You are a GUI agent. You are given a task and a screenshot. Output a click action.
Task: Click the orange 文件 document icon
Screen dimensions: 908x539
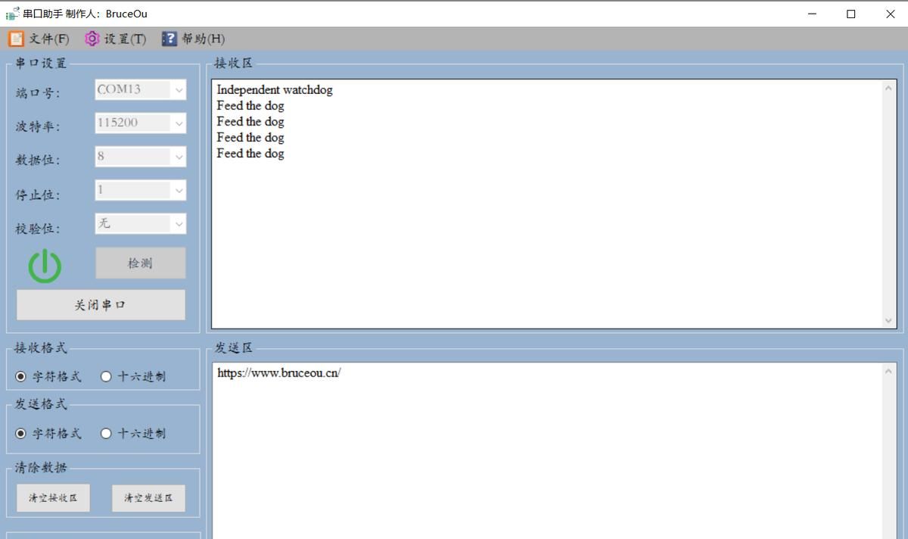[x=16, y=39]
